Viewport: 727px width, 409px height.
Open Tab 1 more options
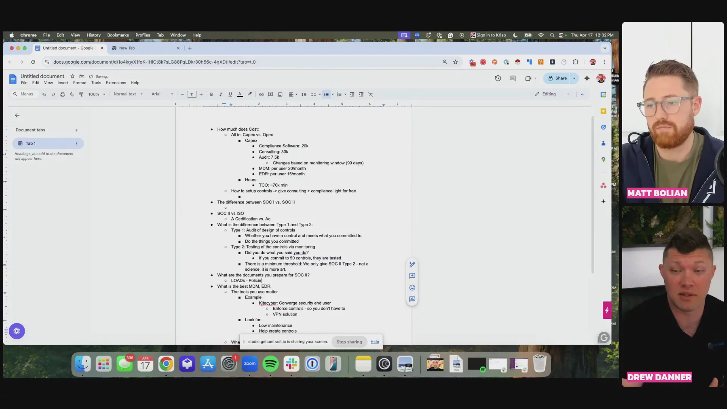click(x=76, y=144)
